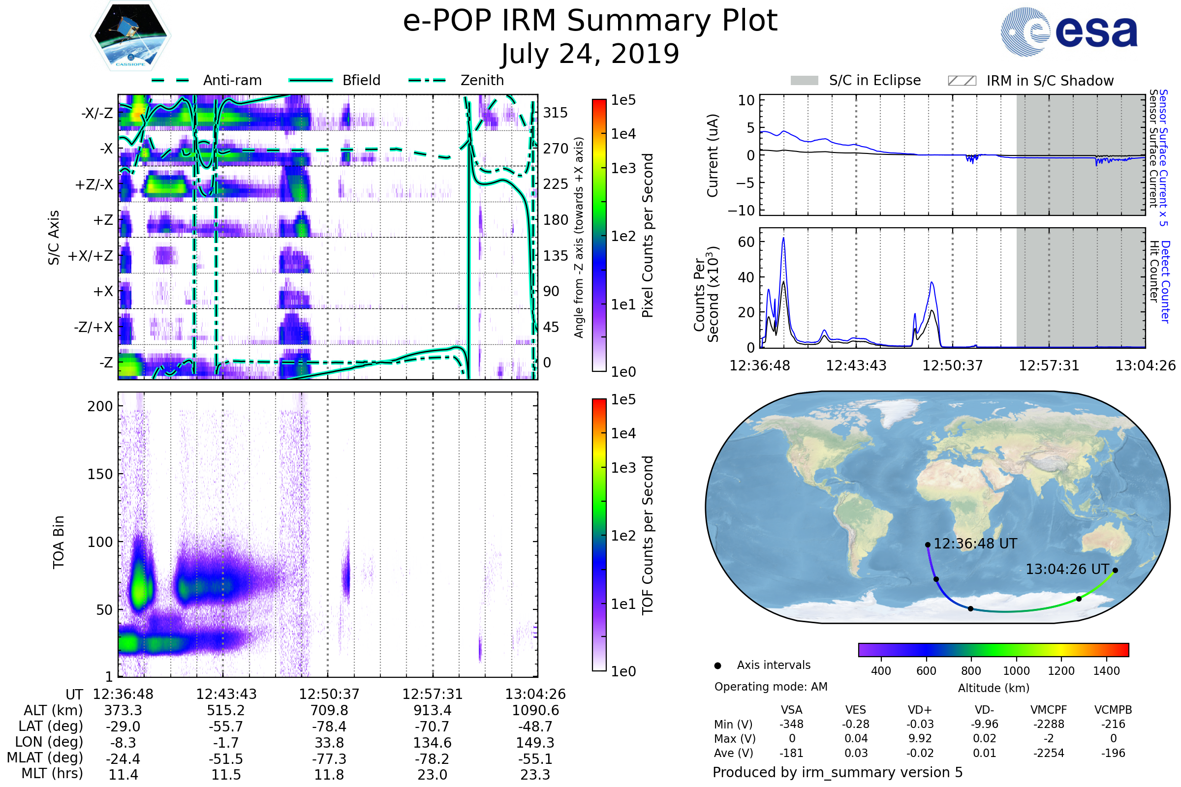Click the CASSIOPE mission hexagon logo
This screenshot has height=787, width=1181.
click(x=130, y=36)
